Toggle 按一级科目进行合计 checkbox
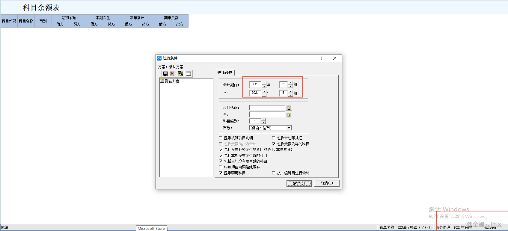508x231 pixels. pyautogui.click(x=274, y=173)
